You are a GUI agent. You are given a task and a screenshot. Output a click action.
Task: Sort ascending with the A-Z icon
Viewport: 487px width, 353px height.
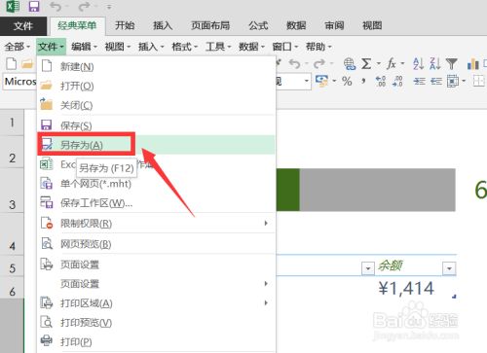pos(418,64)
